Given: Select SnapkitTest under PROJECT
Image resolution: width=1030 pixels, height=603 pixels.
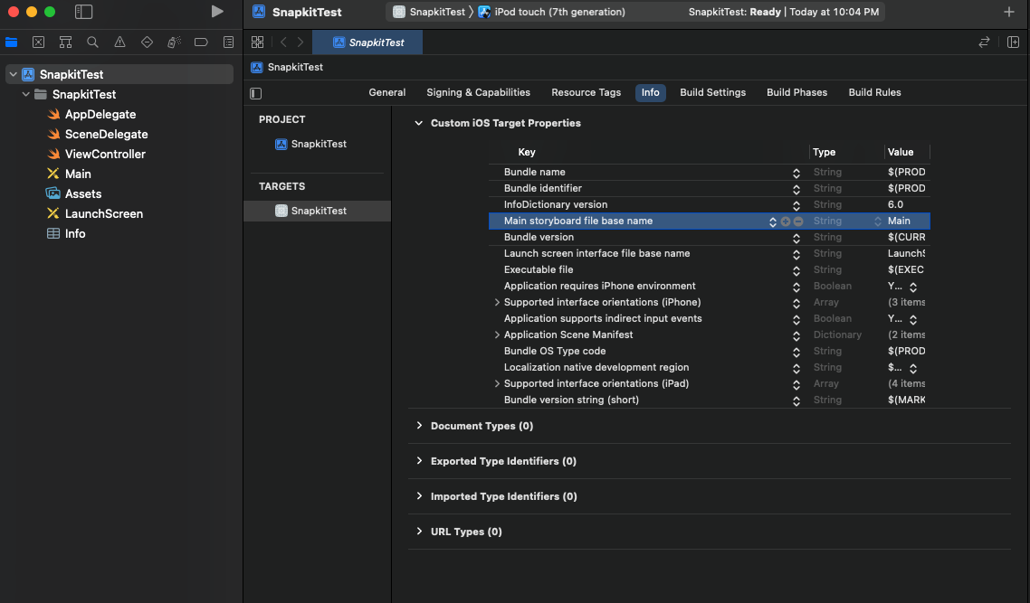Looking at the screenshot, I should [310, 144].
